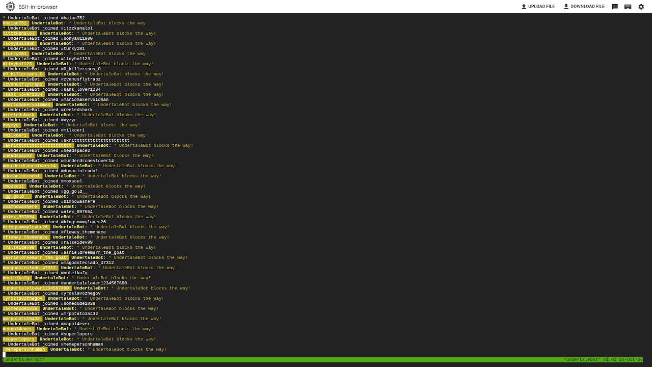This screenshot has width=652, height=367.
Task: Click the highlighted #haian752 channel tag
Action: 15,23
